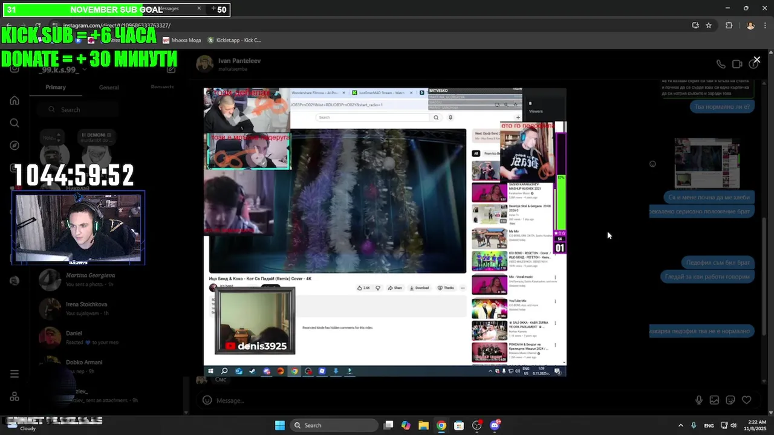This screenshot has height=435, width=774.
Task: Open the Chrome profile avatar
Action: 750,25
